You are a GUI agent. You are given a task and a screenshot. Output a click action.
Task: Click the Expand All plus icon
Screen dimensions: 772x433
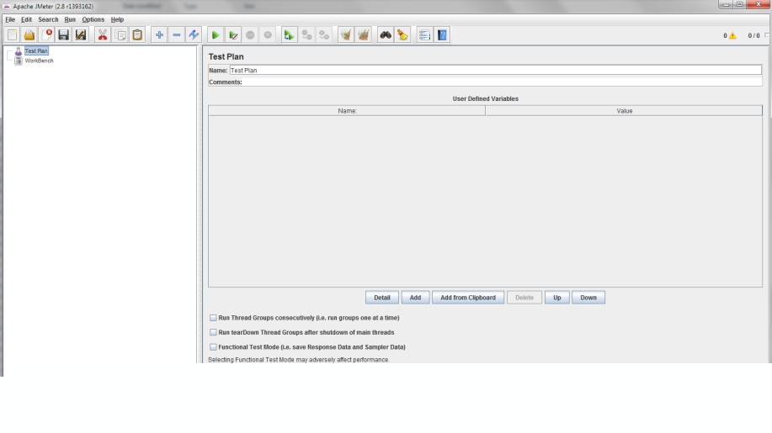coord(158,35)
